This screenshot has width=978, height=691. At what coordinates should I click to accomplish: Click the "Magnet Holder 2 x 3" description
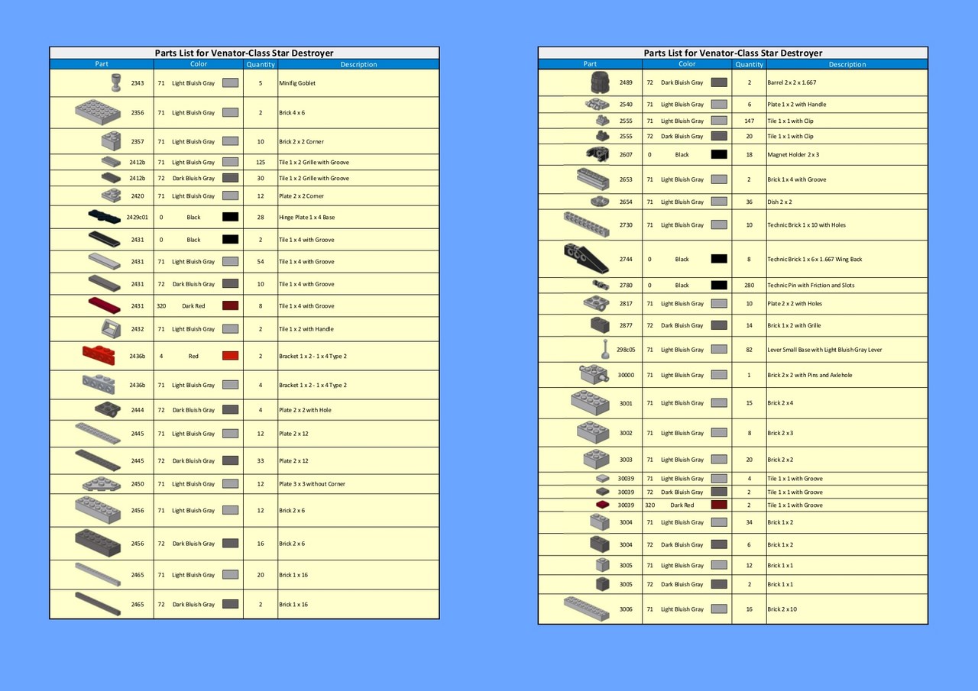793,155
